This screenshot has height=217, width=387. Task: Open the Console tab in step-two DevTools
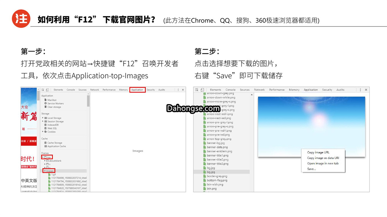pos(230,90)
